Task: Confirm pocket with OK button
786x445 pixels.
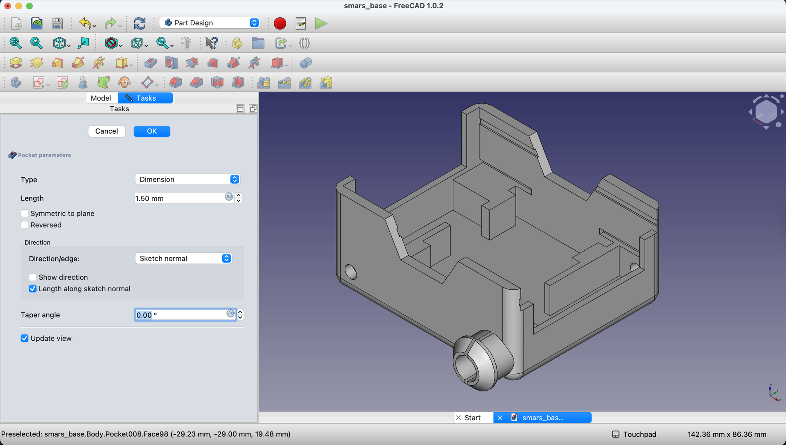Action: coord(152,131)
